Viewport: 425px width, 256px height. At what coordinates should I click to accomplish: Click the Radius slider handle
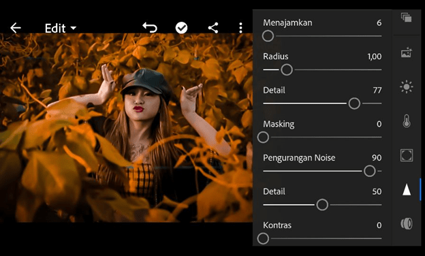click(x=287, y=70)
